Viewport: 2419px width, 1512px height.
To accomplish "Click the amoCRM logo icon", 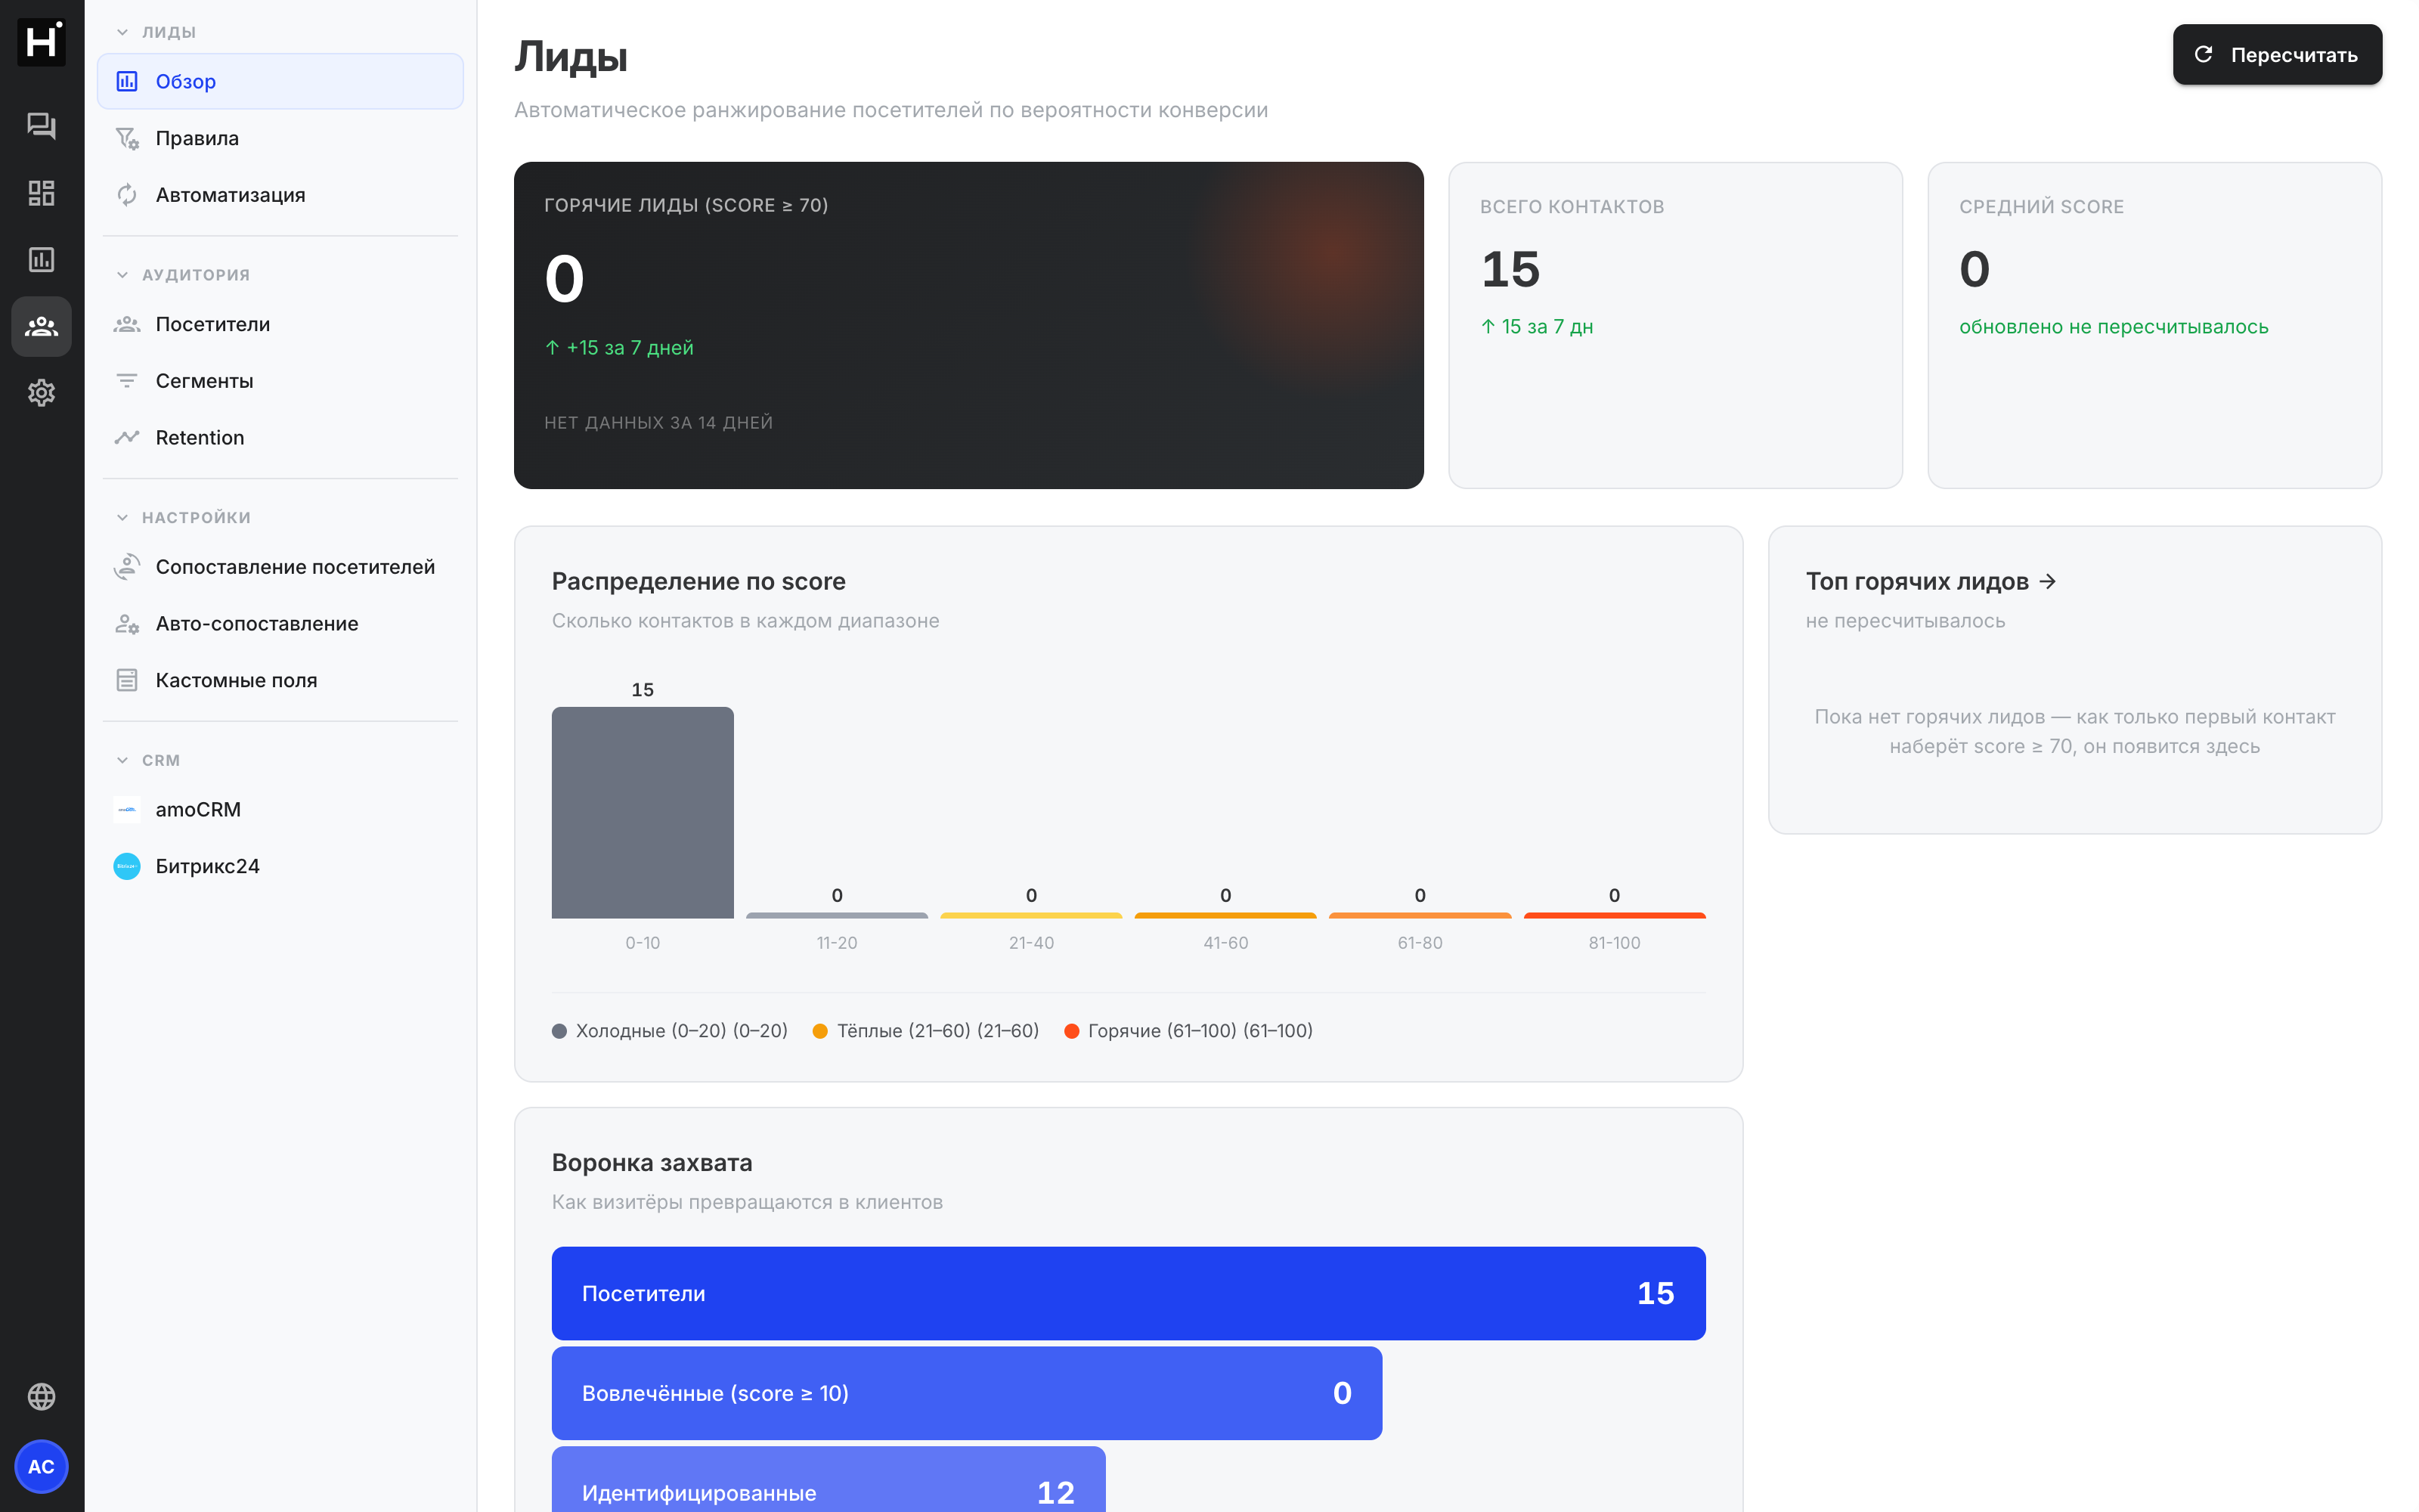I will 127,810.
